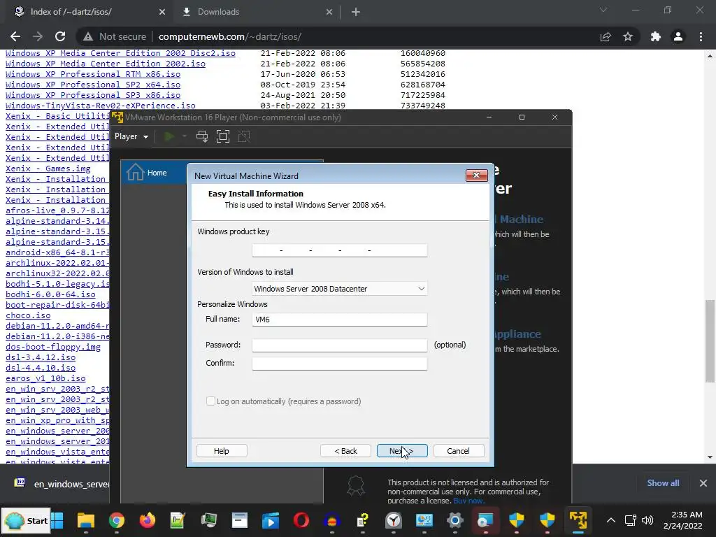Click the Help button in the wizard
The width and height of the screenshot is (716, 537).
(x=222, y=451)
